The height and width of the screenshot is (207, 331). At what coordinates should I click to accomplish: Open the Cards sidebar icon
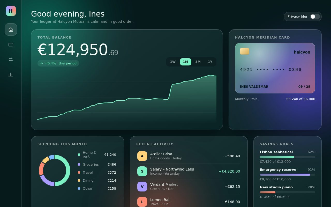(11, 45)
